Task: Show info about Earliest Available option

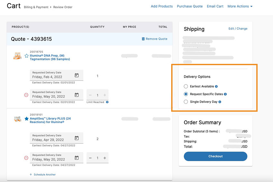Action: pos(216,86)
